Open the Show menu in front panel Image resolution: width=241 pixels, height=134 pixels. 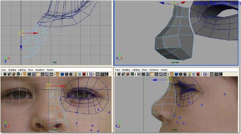(30, 70)
